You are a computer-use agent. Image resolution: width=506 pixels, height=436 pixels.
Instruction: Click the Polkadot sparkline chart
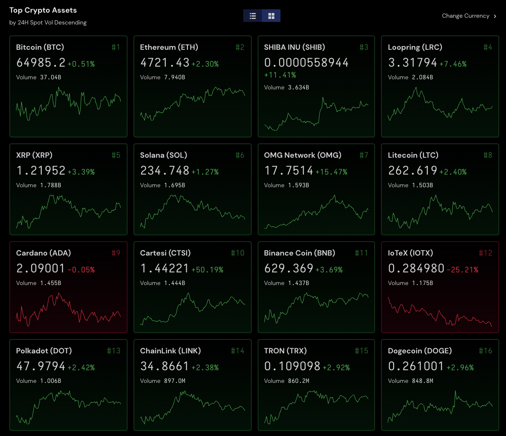point(68,407)
